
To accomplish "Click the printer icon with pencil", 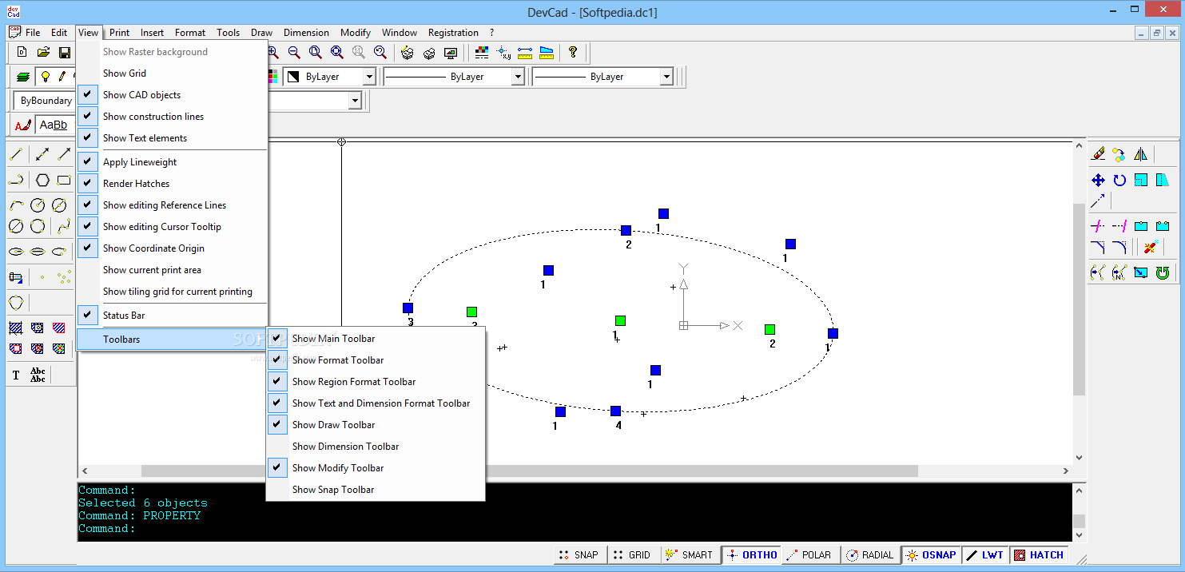I will coord(408,53).
